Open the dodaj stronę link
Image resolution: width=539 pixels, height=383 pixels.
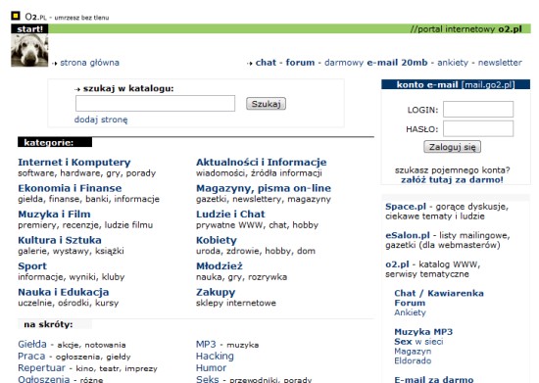pyautogui.click(x=101, y=120)
